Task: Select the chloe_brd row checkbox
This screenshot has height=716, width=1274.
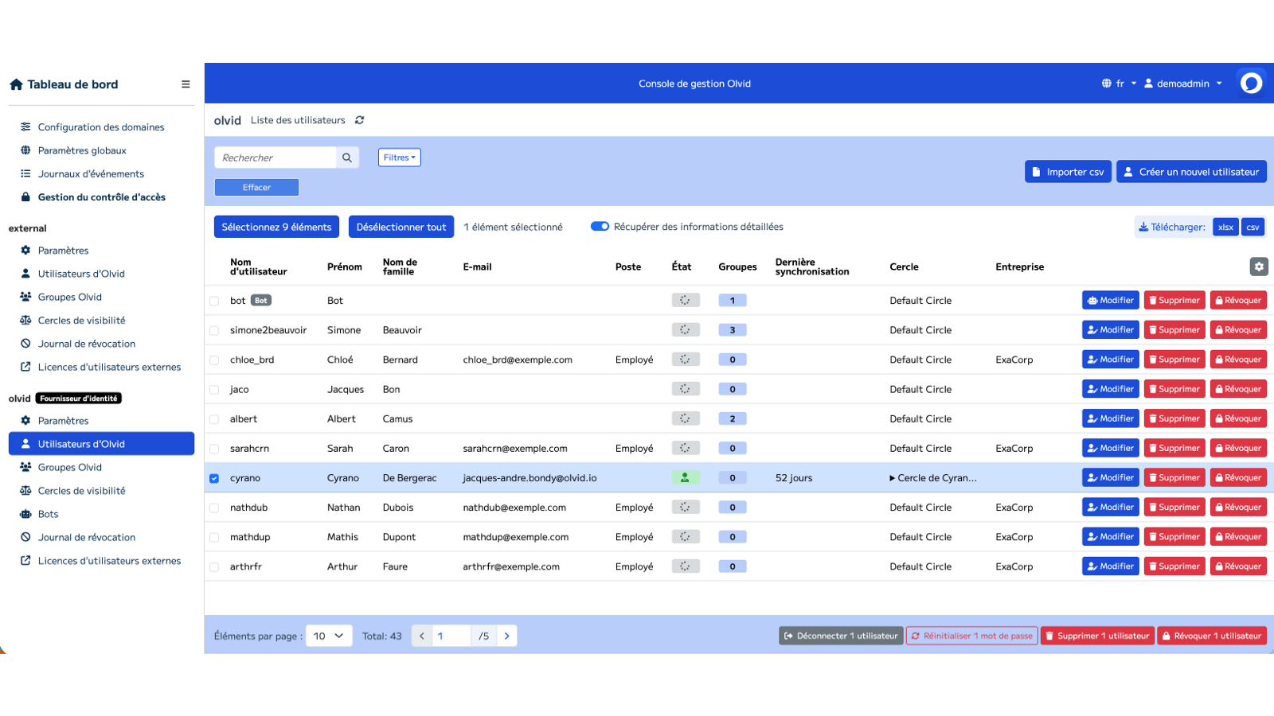Action: click(214, 360)
